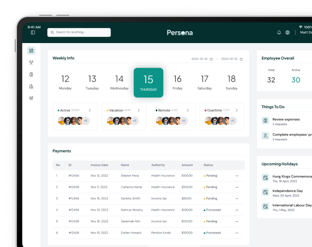Toggle the sidebar panel icon under the clock

pyautogui.click(x=33, y=32)
